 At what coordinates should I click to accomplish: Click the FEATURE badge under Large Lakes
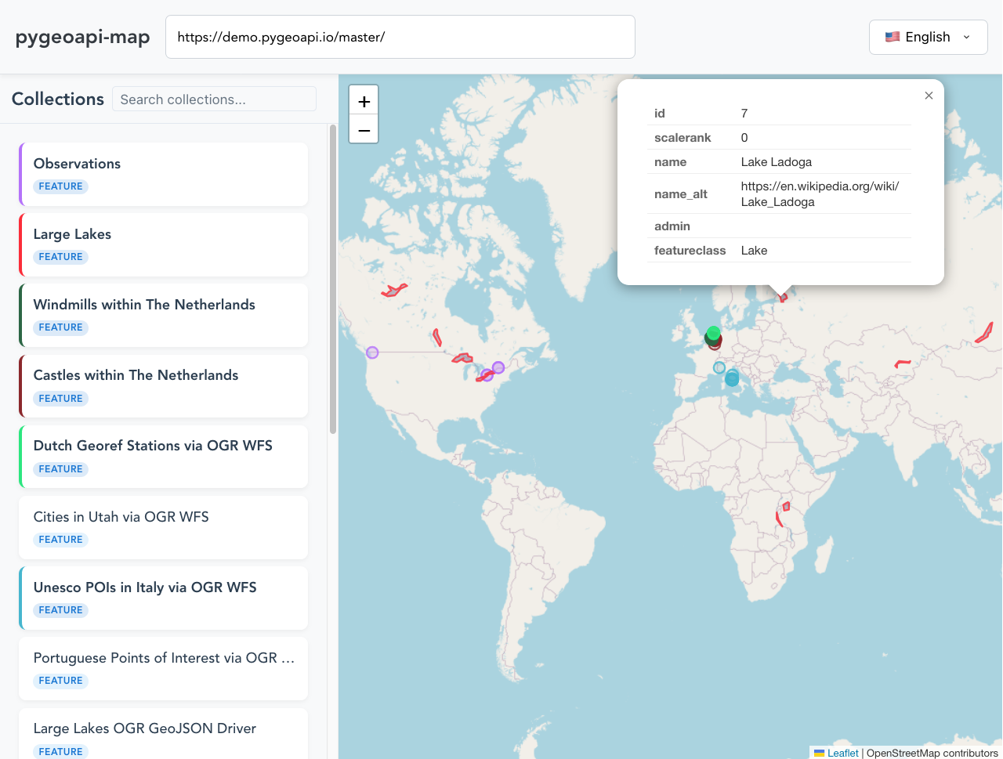click(x=60, y=257)
